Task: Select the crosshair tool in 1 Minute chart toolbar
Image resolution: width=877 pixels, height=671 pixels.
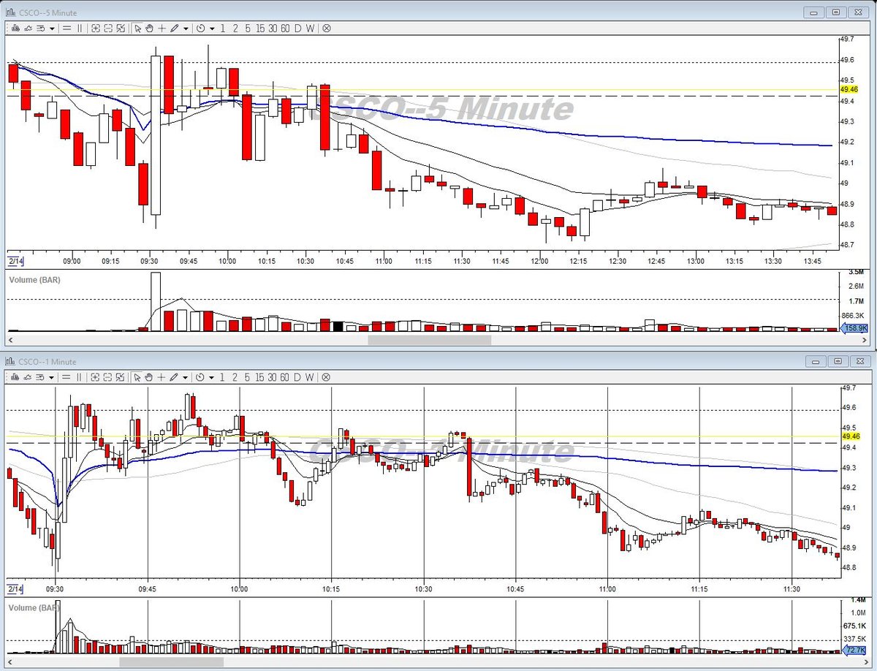Action: coord(162,377)
